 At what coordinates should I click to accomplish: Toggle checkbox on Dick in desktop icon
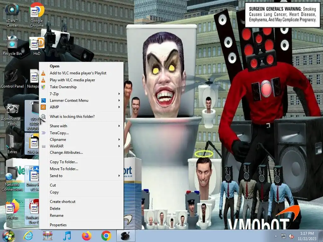[x=31, y=135]
